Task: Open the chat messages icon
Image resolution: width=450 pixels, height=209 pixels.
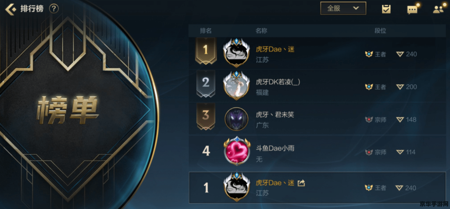Action: pos(412,9)
